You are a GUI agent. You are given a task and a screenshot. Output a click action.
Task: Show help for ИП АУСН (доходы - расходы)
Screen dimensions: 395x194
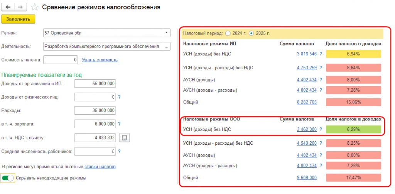321,90
